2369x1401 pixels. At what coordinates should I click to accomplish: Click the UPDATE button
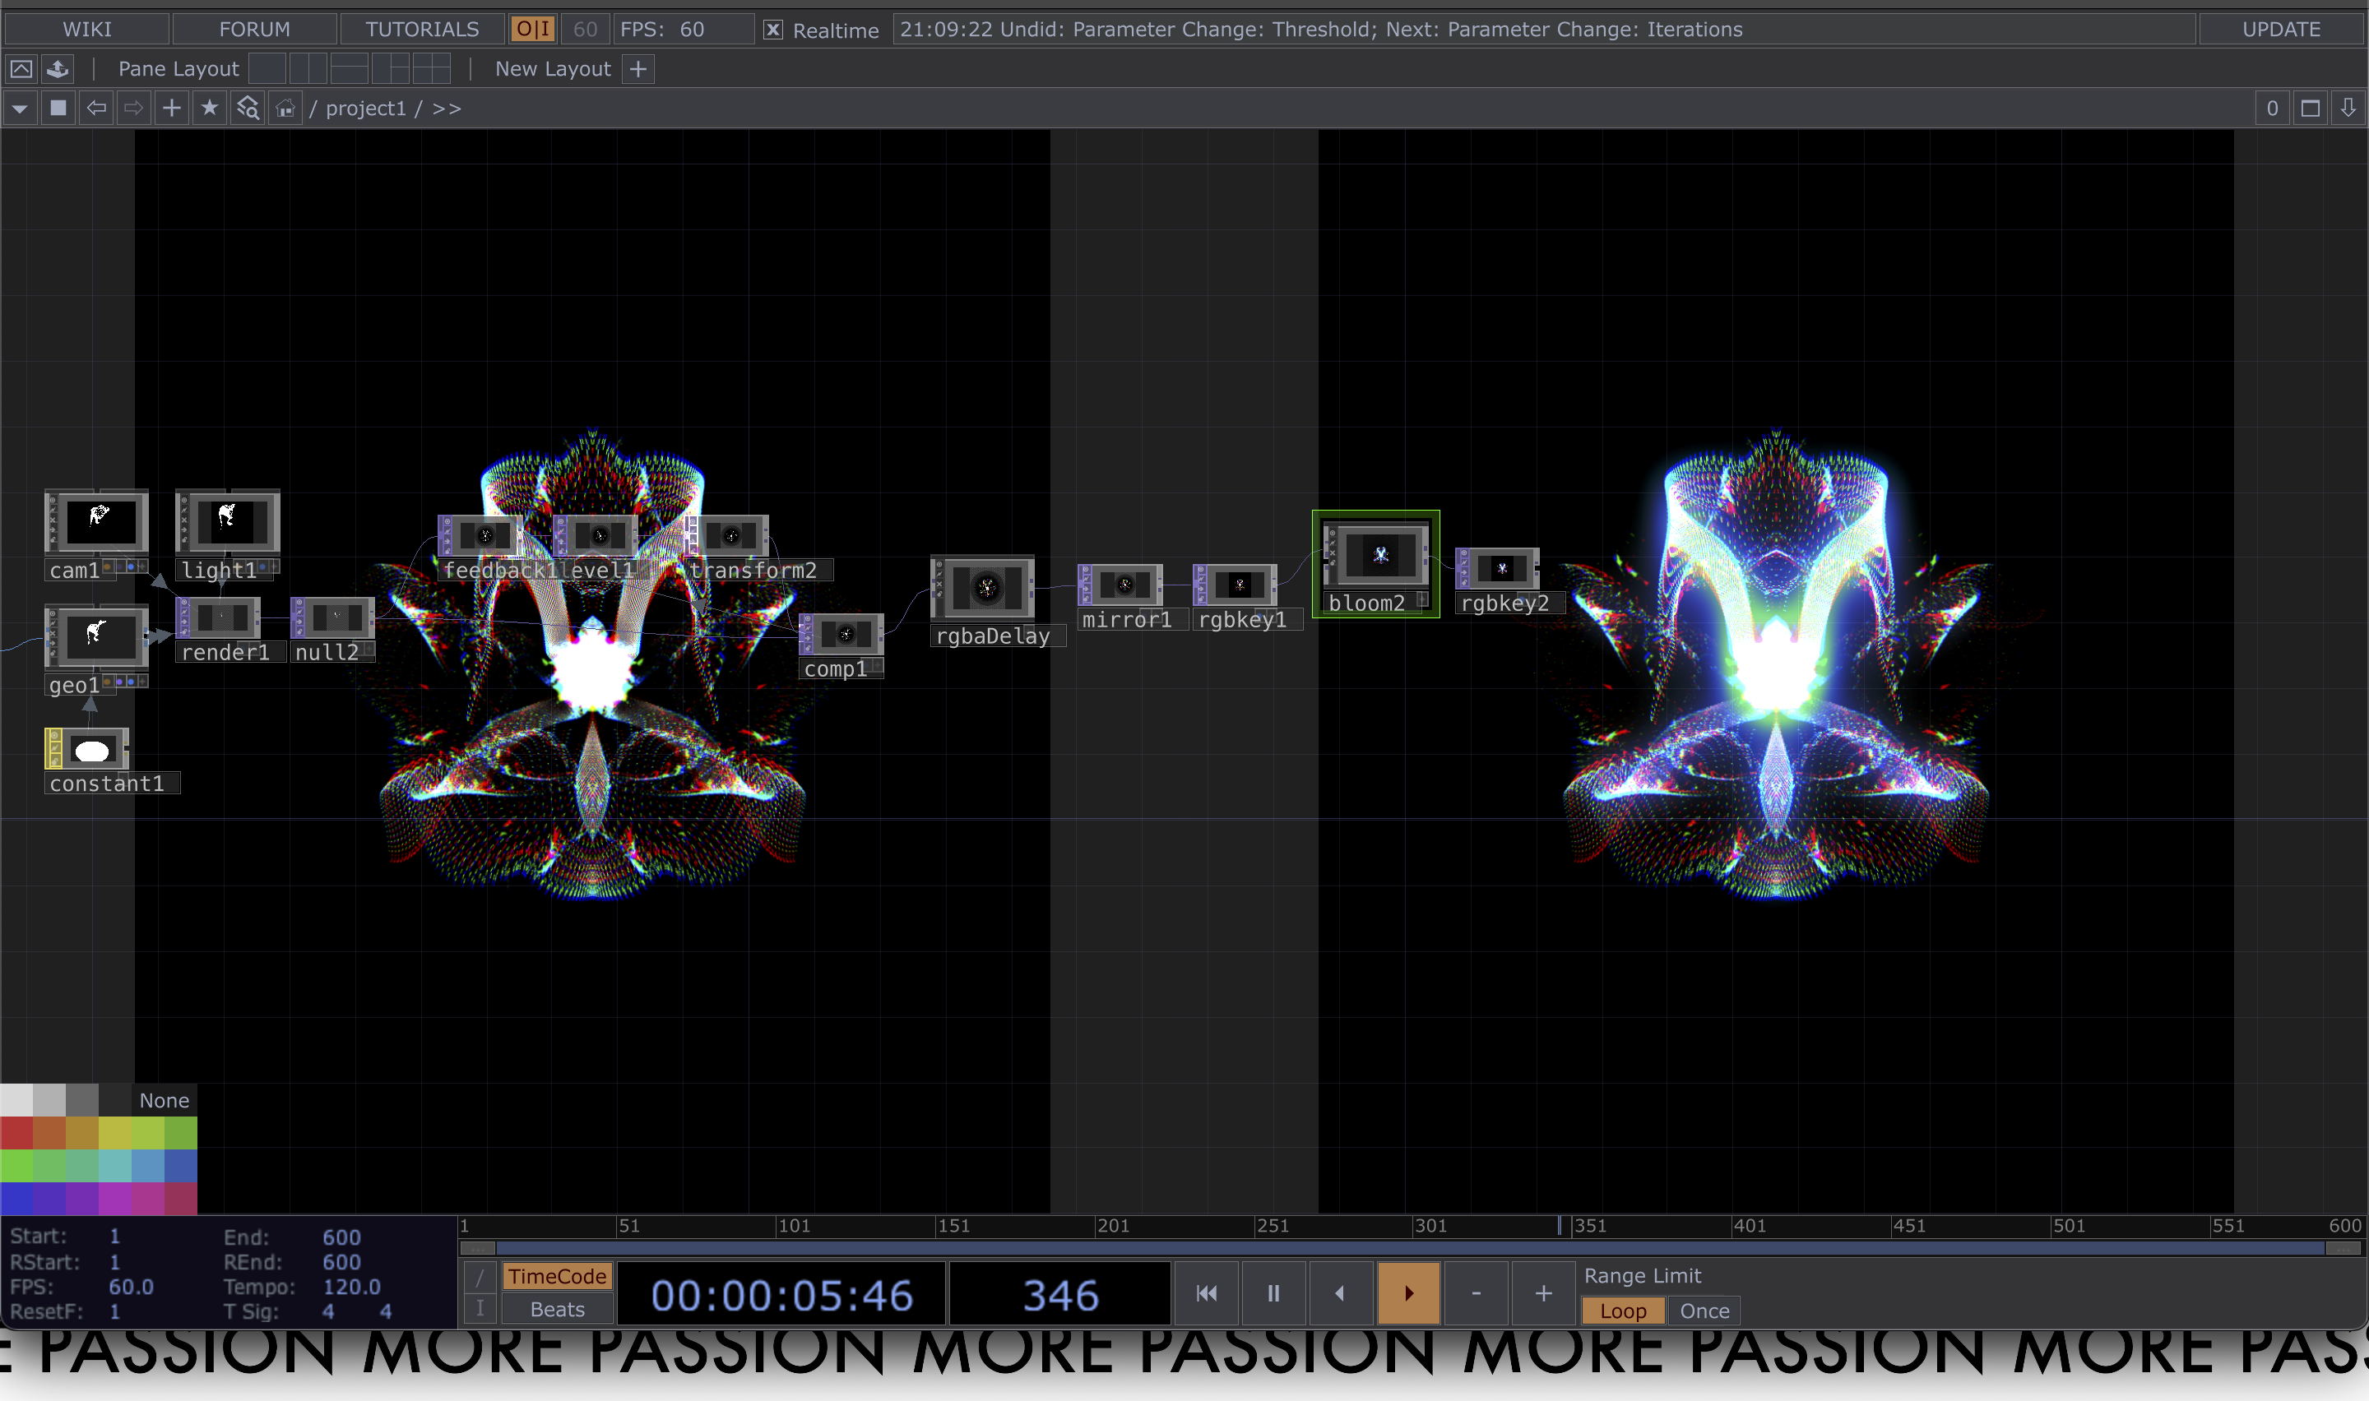[x=2282, y=30]
